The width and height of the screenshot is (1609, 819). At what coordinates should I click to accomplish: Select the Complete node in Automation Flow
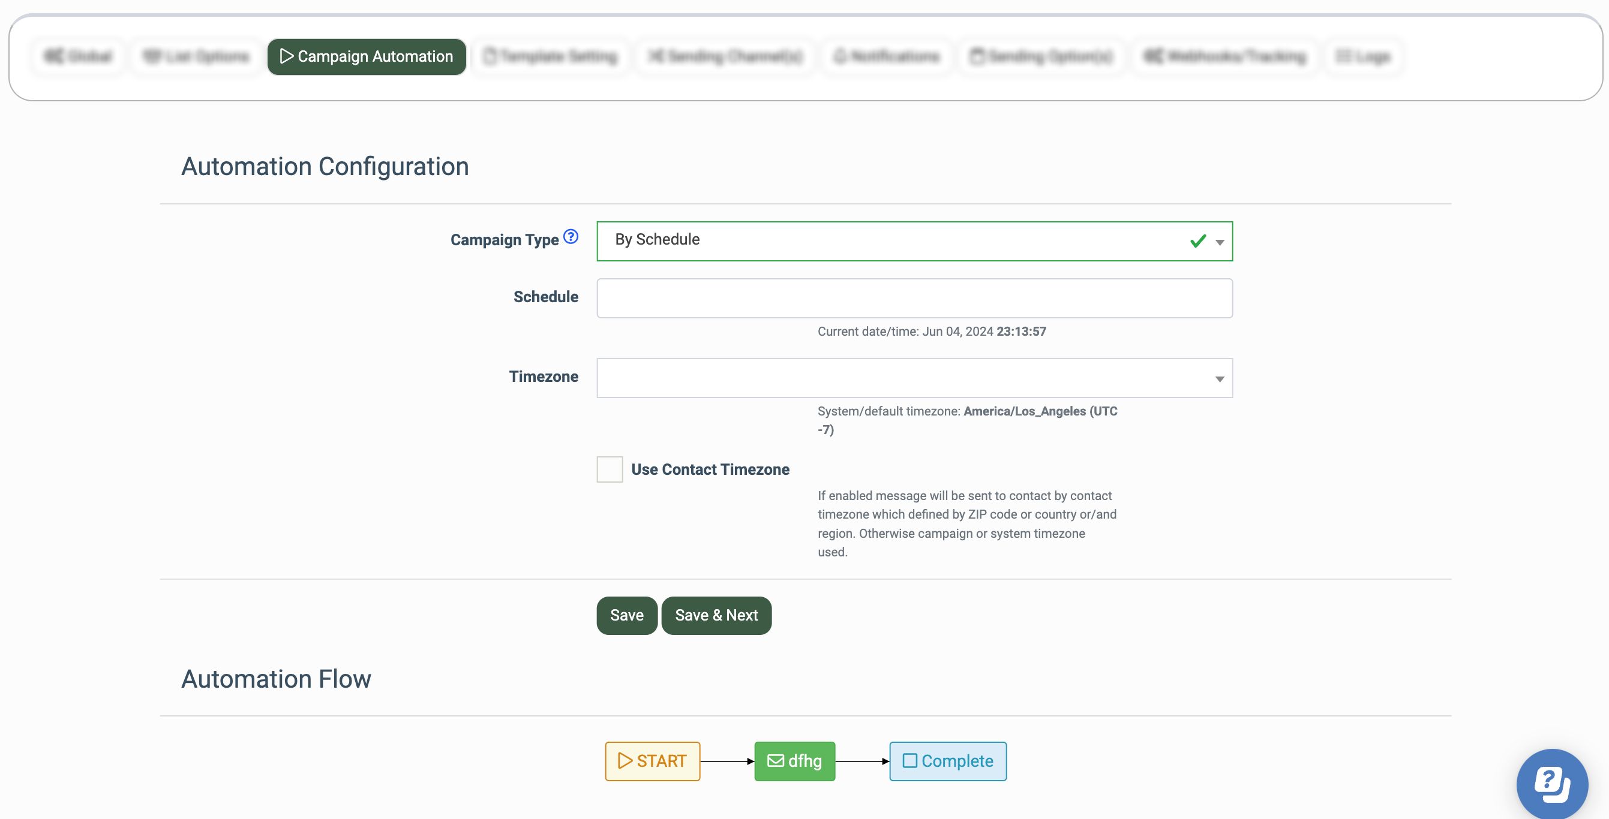tap(947, 761)
